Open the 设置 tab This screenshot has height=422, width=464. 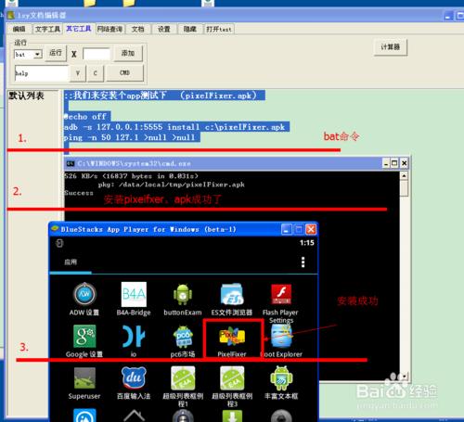pyautogui.click(x=164, y=29)
